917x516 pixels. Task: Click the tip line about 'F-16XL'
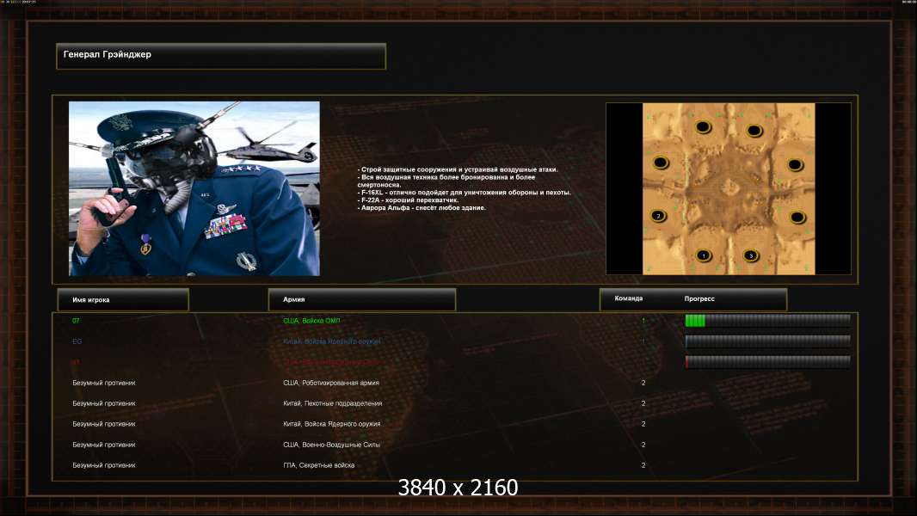(x=465, y=193)
